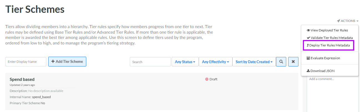The height and width of the screenshot is (112, 360).
Task: Select Deploy Tier Rules Metadata
Action: pyautogui.click(x=328, y=45)
